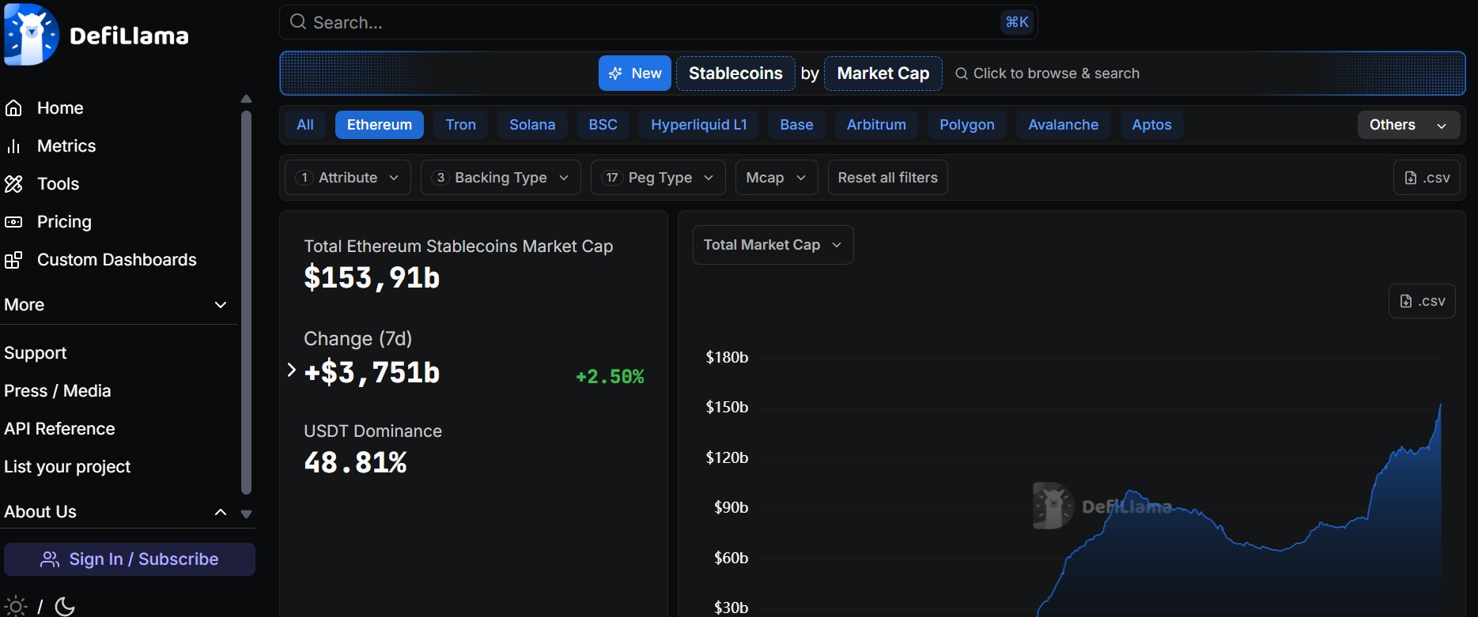Image resolution: width=1478 pixels, height=617 pixels.
Task: Click the 48.81% USDT dominance value
Action: 356,462
